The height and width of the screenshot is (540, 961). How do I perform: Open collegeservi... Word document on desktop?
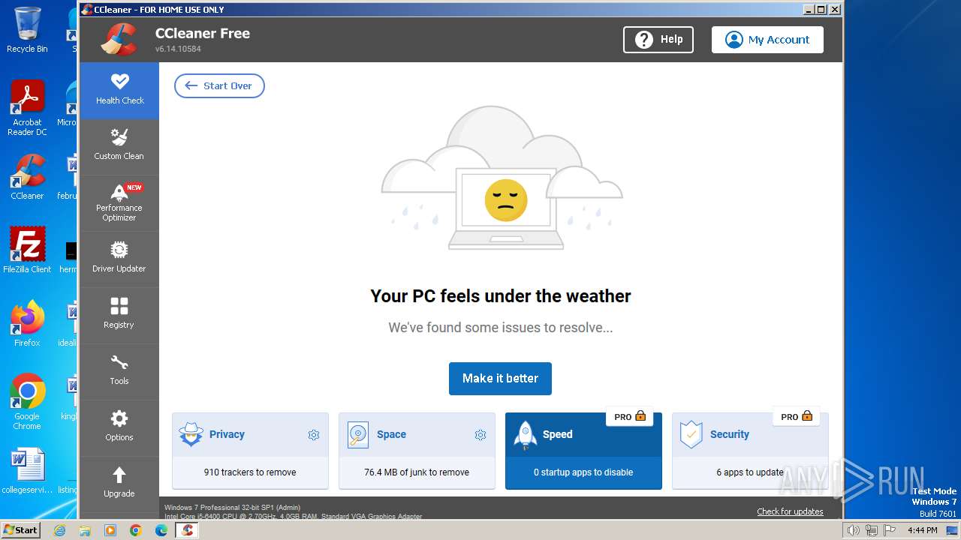click(27, 471)
